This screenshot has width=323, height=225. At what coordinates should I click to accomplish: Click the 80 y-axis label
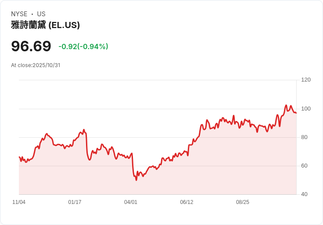304,137
